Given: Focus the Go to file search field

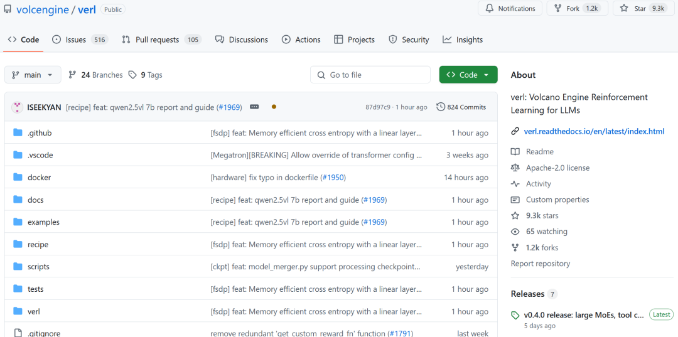Looking at the screenshot, I should pos(370,75).
